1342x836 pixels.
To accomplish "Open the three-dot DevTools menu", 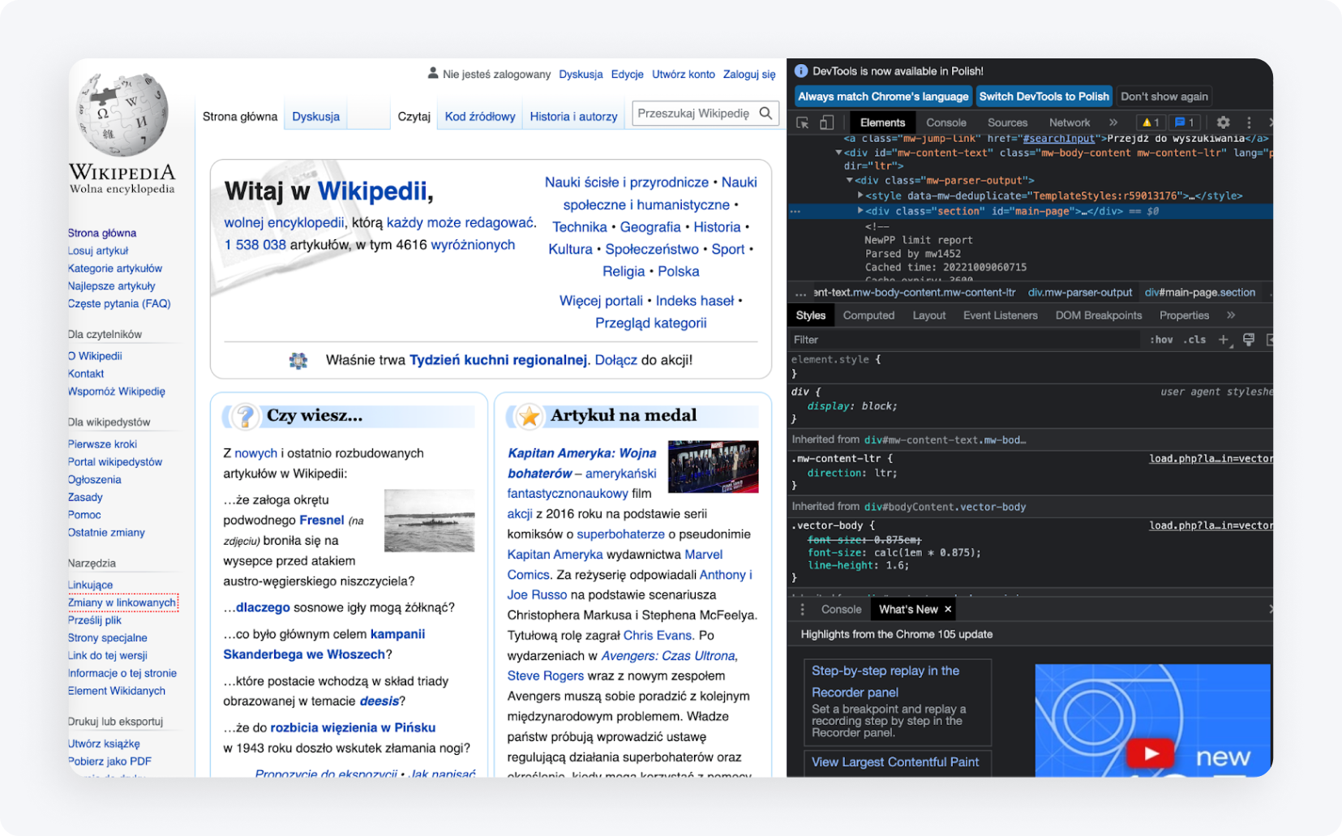I will click(x=1248, y=122).
